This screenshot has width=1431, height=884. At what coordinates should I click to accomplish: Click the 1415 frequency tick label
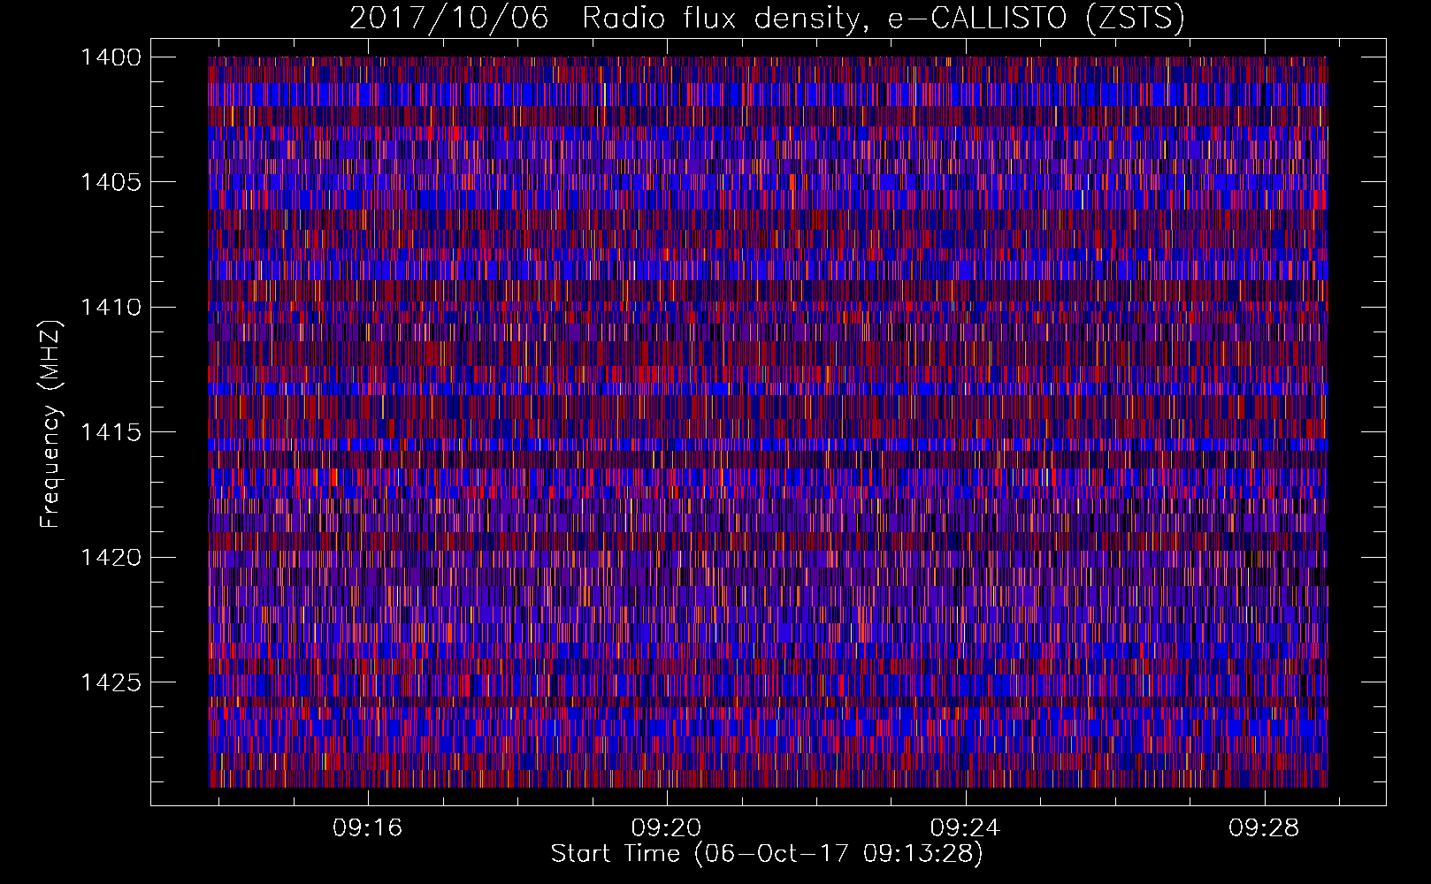click(111, 432)
